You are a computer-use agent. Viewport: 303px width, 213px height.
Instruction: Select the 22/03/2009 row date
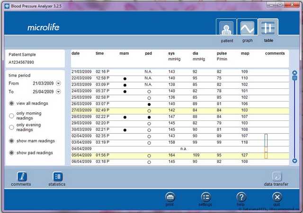(81, 78)
